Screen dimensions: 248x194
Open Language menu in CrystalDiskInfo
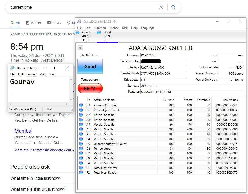click(148, 28)
